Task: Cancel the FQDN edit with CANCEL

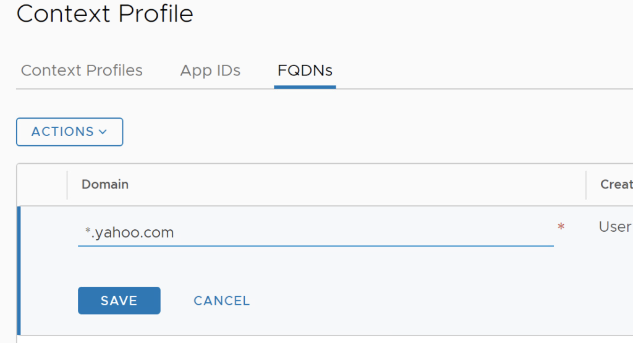Action: (x=222, y=300)
